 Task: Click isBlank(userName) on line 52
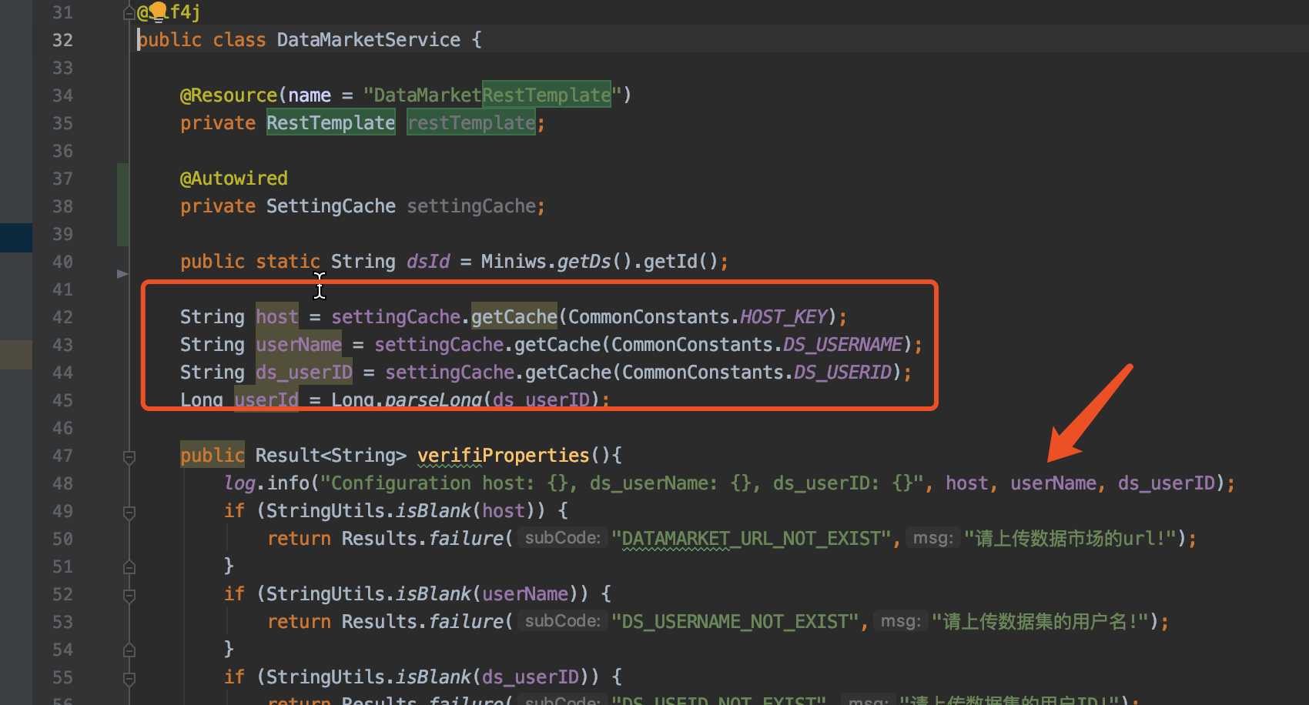pyautogui.click(x=487, y=594)
